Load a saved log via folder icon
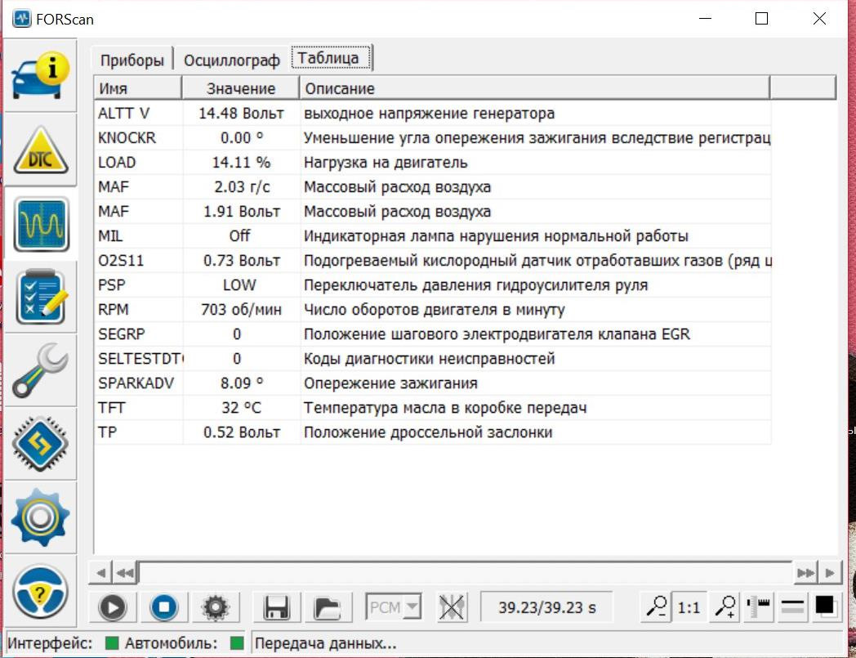Image resolution: width=856 pixels, height=658 pixels. (x=327, y=607)
